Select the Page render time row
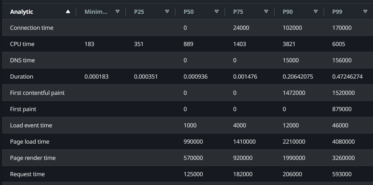Viewport: 373px width, 185px height. [x=33, y=158]
